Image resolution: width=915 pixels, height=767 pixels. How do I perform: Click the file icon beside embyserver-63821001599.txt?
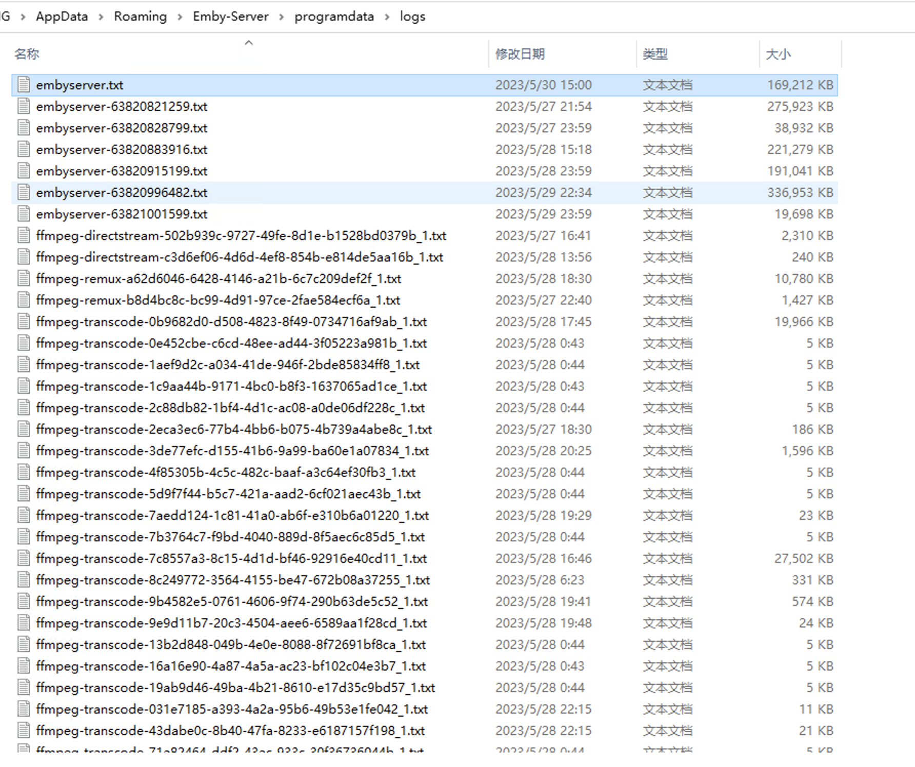pyautogui.click(x=24, y=214)
